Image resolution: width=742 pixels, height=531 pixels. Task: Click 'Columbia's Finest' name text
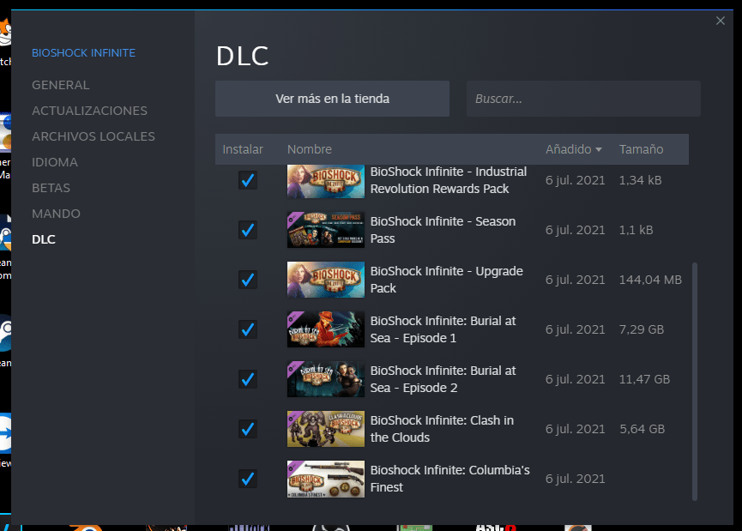click(x=450, y=479)
